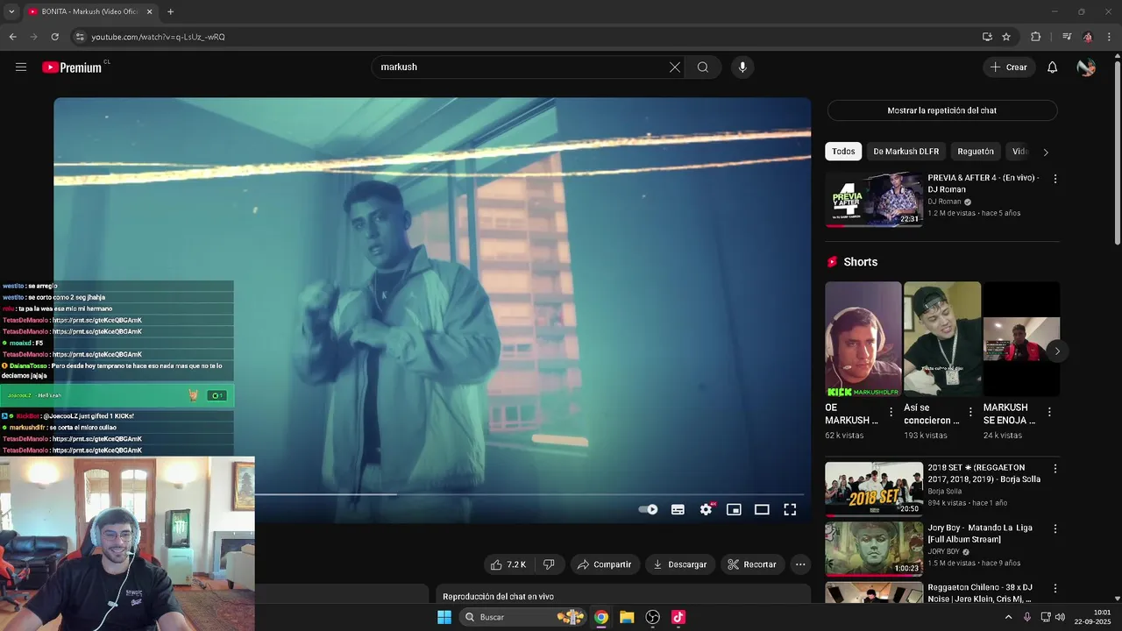Show hidden system tray icons

tap(1008, 617)
